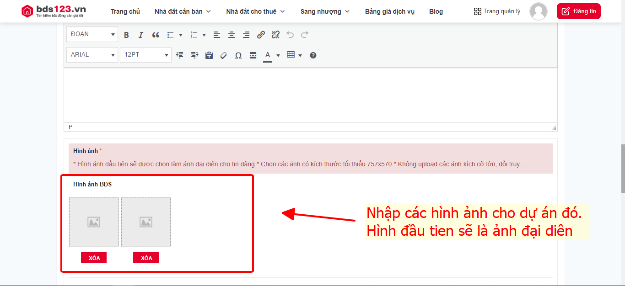Toggle bold formatting in editor
The height and width of the screenshot is (286, 625).
click(127, 35)
